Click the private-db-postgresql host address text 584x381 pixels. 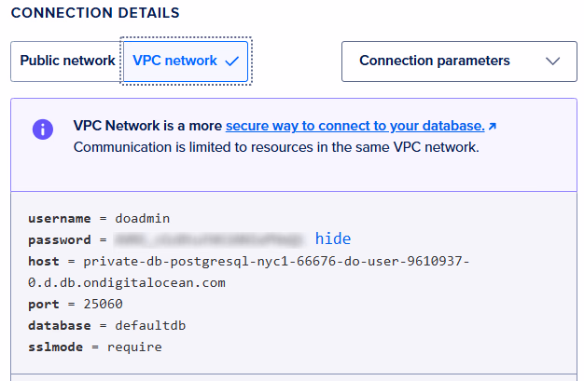[275, 261]
